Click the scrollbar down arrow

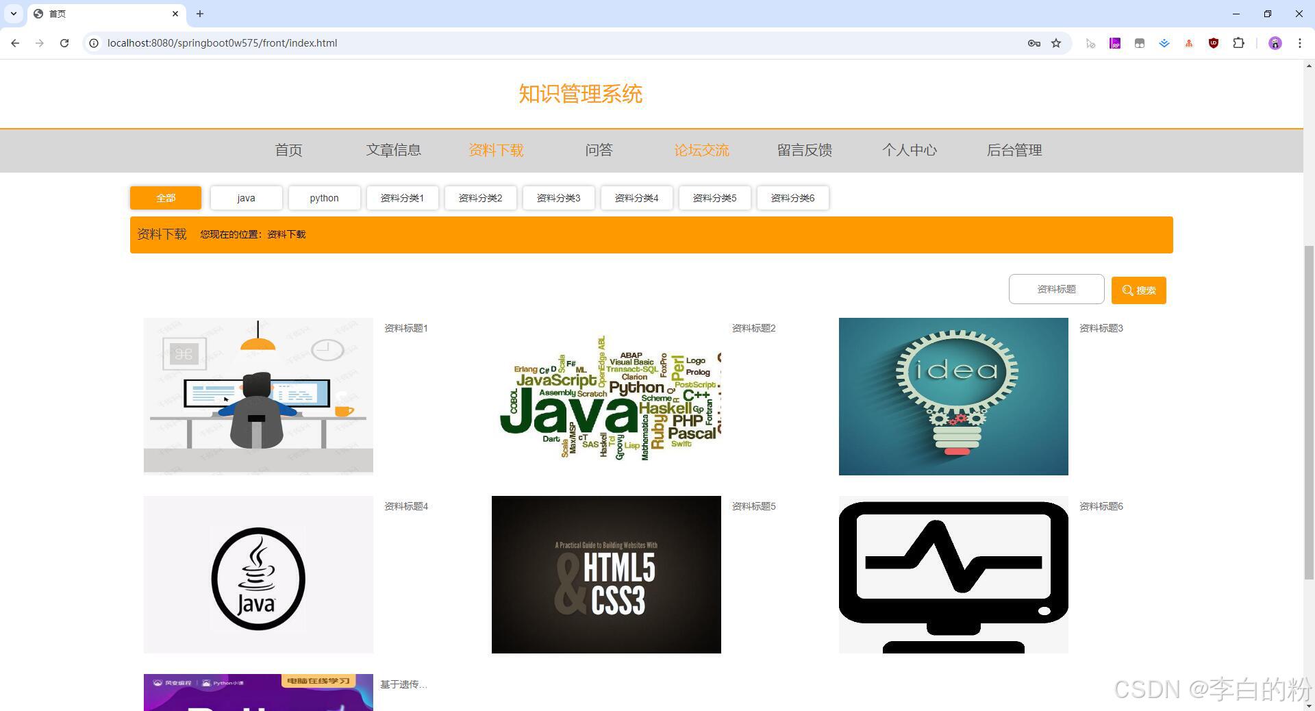[x=1309, y=706]
